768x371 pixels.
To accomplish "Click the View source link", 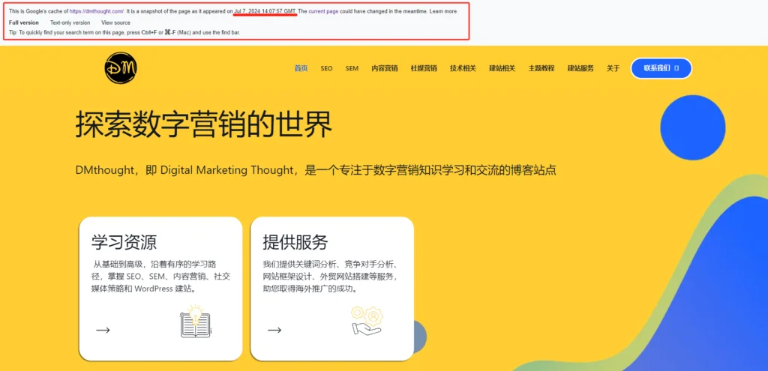I will coord(115,22).
